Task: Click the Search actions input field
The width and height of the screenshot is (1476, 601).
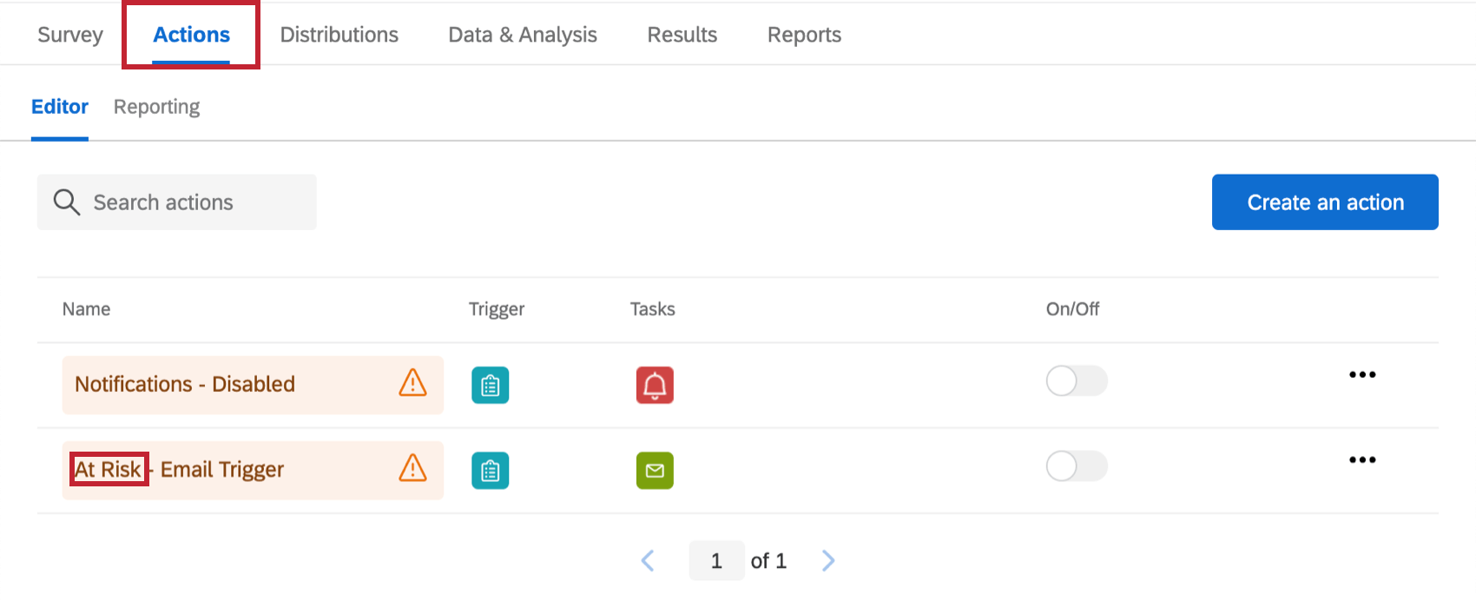Action: 191,202
